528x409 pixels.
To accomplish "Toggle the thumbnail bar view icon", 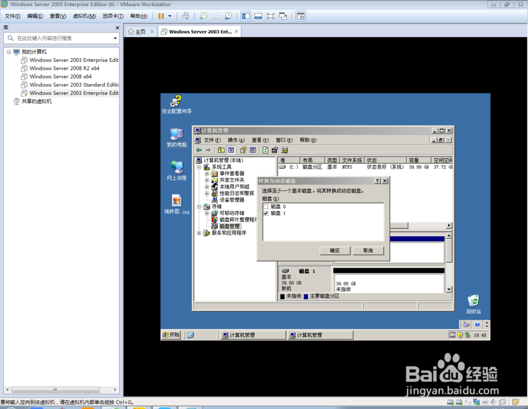I will click(258, 16).
